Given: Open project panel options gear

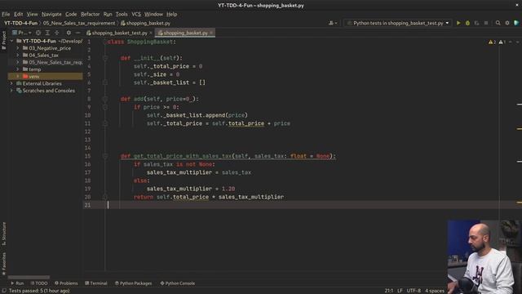Looking at the screenshot, I should pos(69,33).
